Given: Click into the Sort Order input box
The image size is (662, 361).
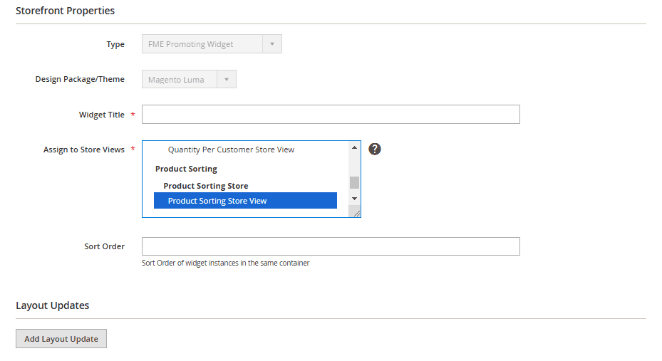Looking at the screenshot, I should 331,246.
